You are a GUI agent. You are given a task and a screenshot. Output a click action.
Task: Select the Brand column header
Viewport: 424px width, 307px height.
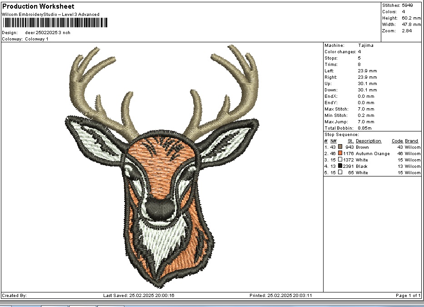(411, 141)
